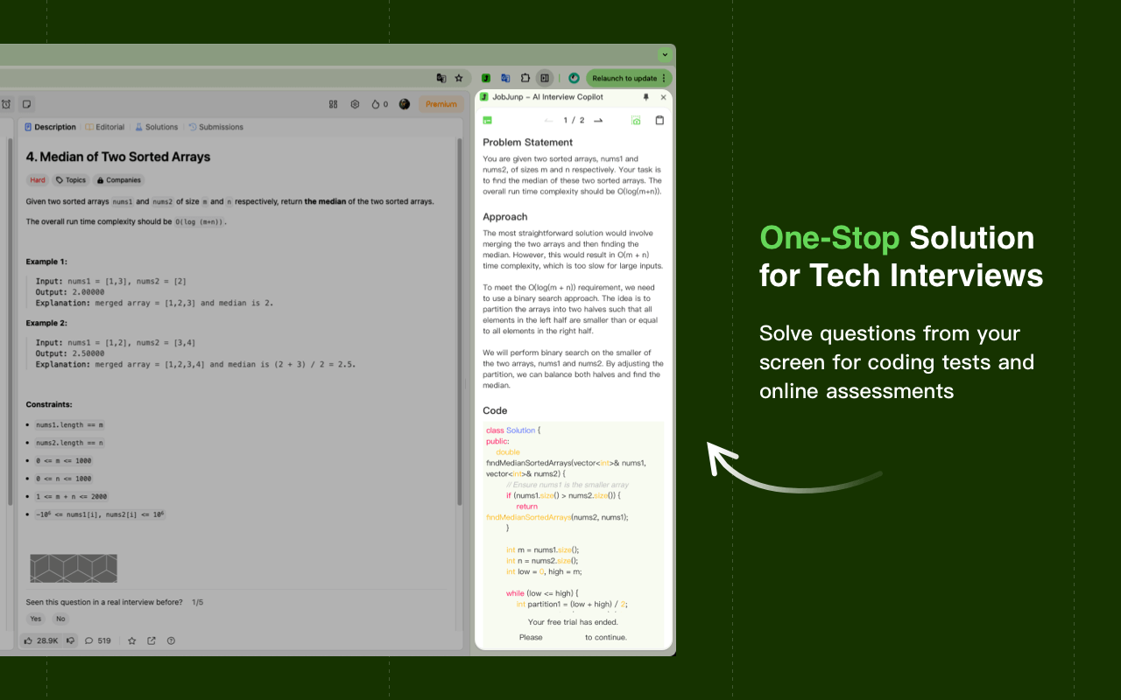The height and width of the screenshot is (700, 1121).
Task: Click the teal profile circle icon in browser toolbar
Action: click(x=574, y=78)
